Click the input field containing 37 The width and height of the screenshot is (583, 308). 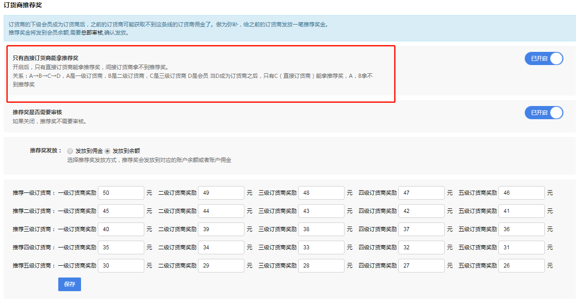pyautogui.click(x=421, y=229)
